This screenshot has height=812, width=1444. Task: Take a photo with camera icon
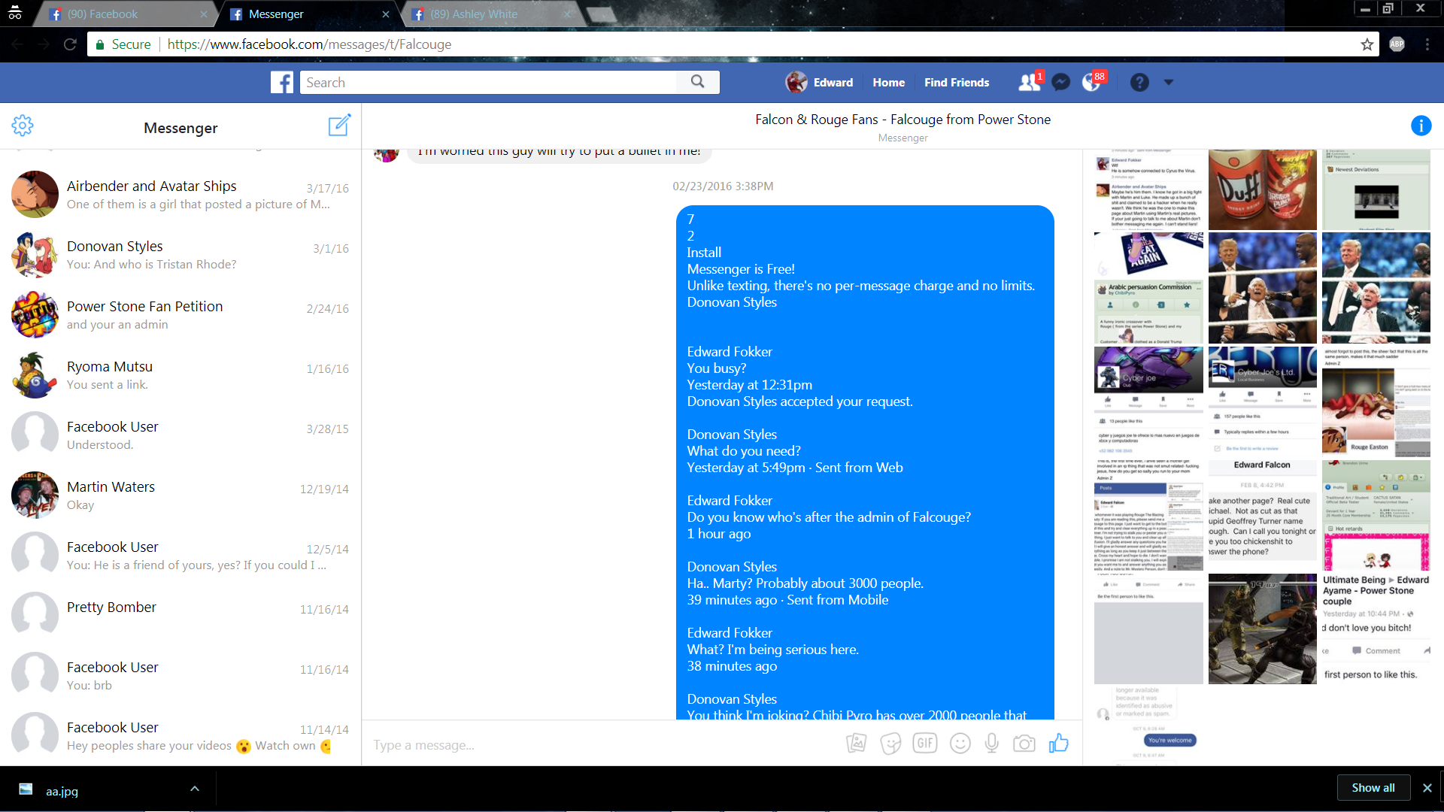[1024, 744]
